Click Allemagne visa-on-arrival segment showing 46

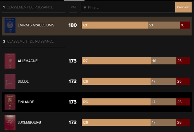coord(164,61)
